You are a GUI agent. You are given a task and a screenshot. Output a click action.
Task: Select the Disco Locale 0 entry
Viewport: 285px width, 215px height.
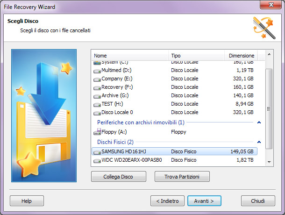pyautogui.click(x=118, y=113)
